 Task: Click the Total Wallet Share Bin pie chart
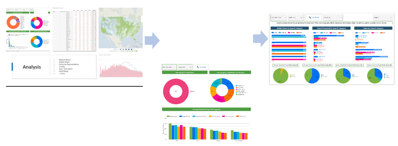click(281, 76)
